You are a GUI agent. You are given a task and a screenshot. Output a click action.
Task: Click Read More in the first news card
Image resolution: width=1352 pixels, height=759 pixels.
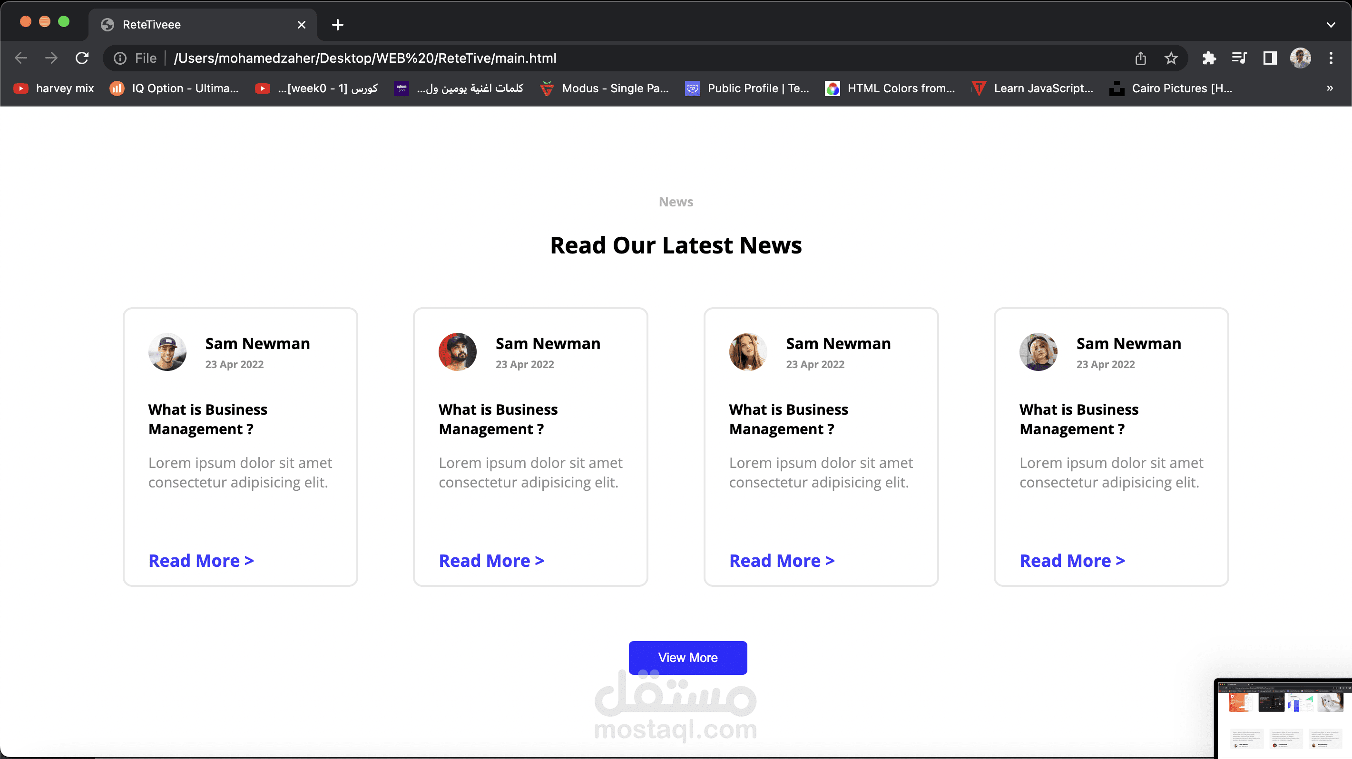pos(201,561)
